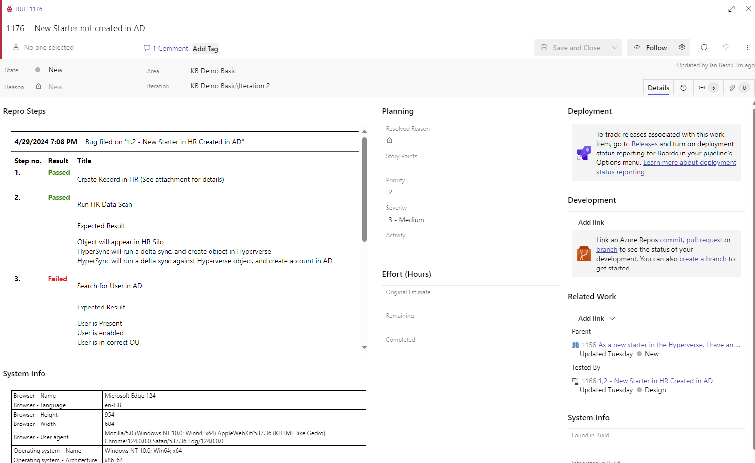Click the Save and Close button

pyautogui.click(x=571, y=47)
